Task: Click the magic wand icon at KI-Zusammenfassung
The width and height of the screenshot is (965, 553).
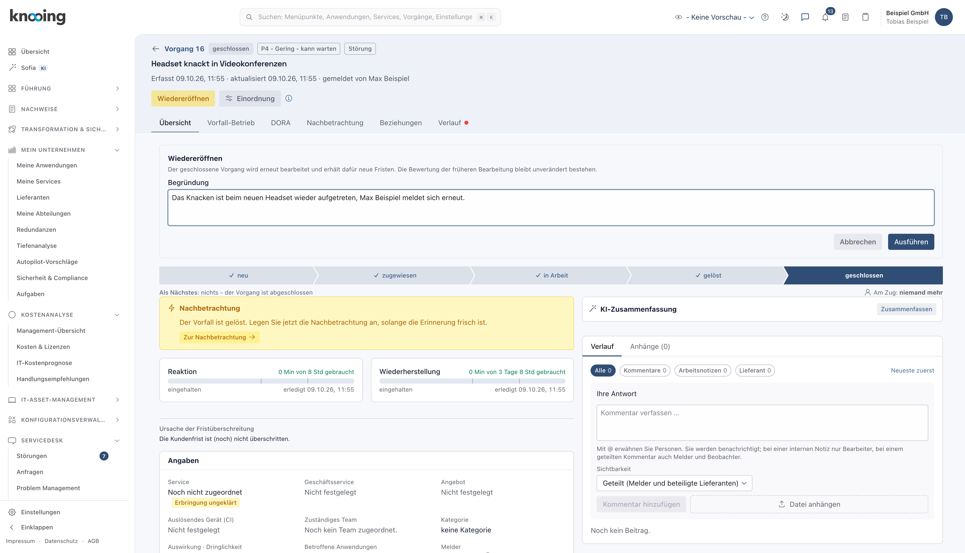Action: (x=593, y=309)
